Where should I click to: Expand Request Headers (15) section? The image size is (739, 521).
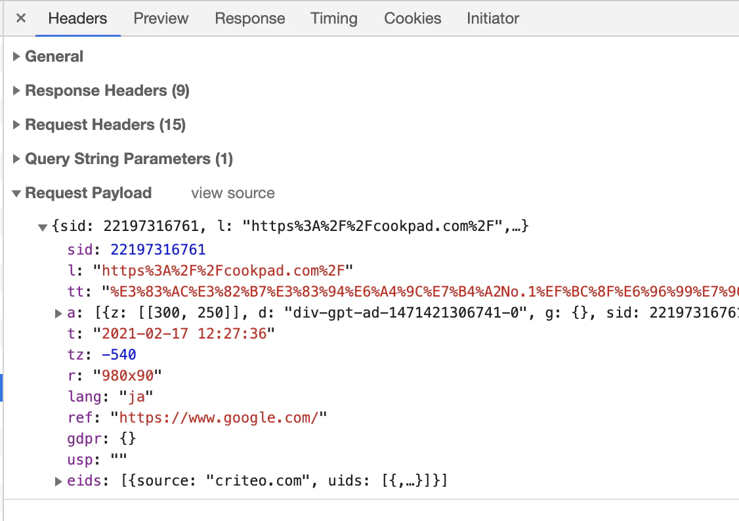pos(16,125)
